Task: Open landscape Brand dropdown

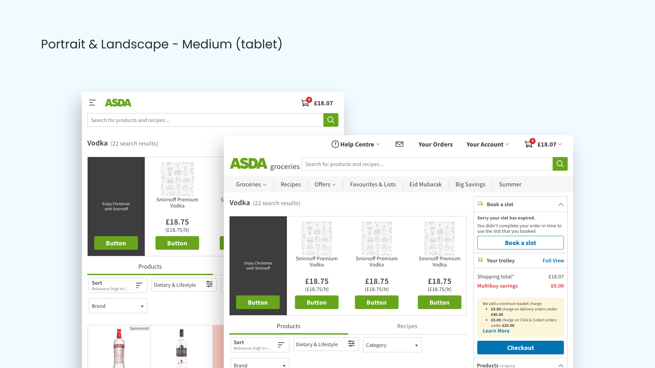Action: 260,364
